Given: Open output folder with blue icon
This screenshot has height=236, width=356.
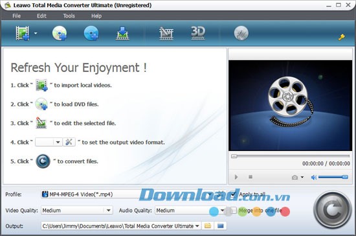Looking at the screenshot, I should pyautogui.click(x=220, y=226).
